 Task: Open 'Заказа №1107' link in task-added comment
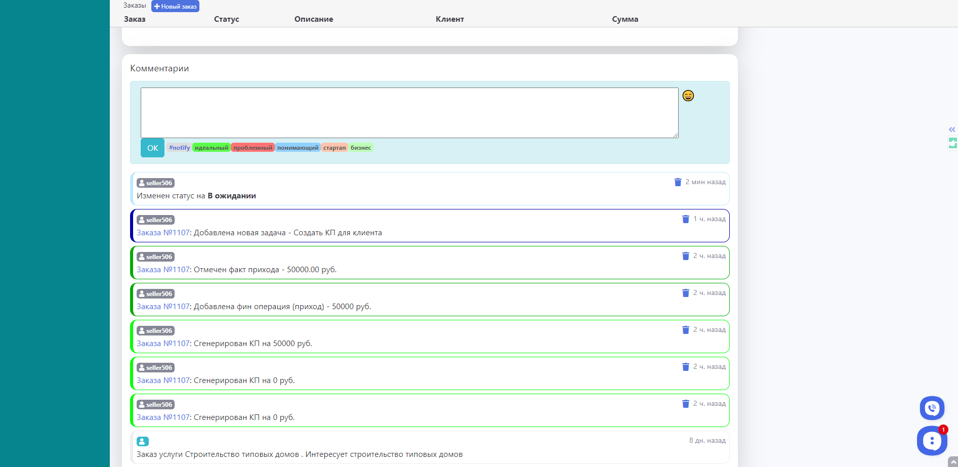click(163, 233)
